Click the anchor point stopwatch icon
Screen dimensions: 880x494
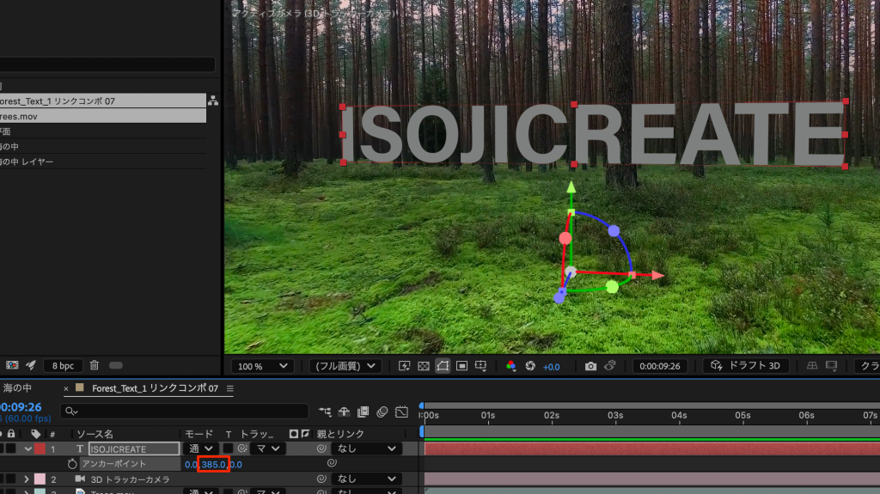pos(73,464)
